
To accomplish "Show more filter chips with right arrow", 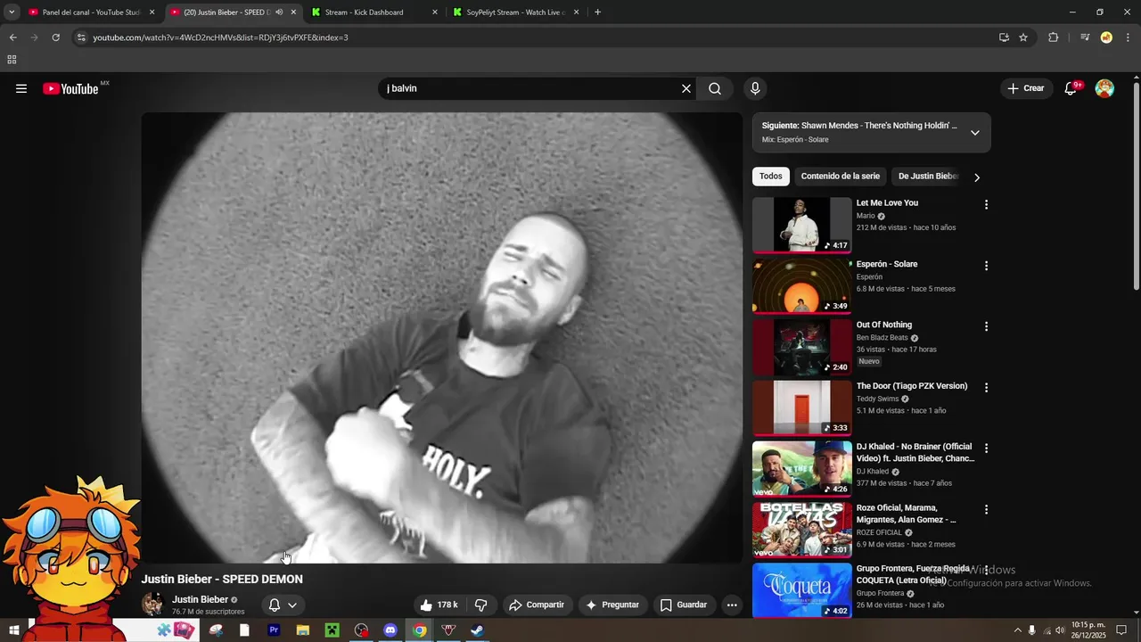I will 977,177.
